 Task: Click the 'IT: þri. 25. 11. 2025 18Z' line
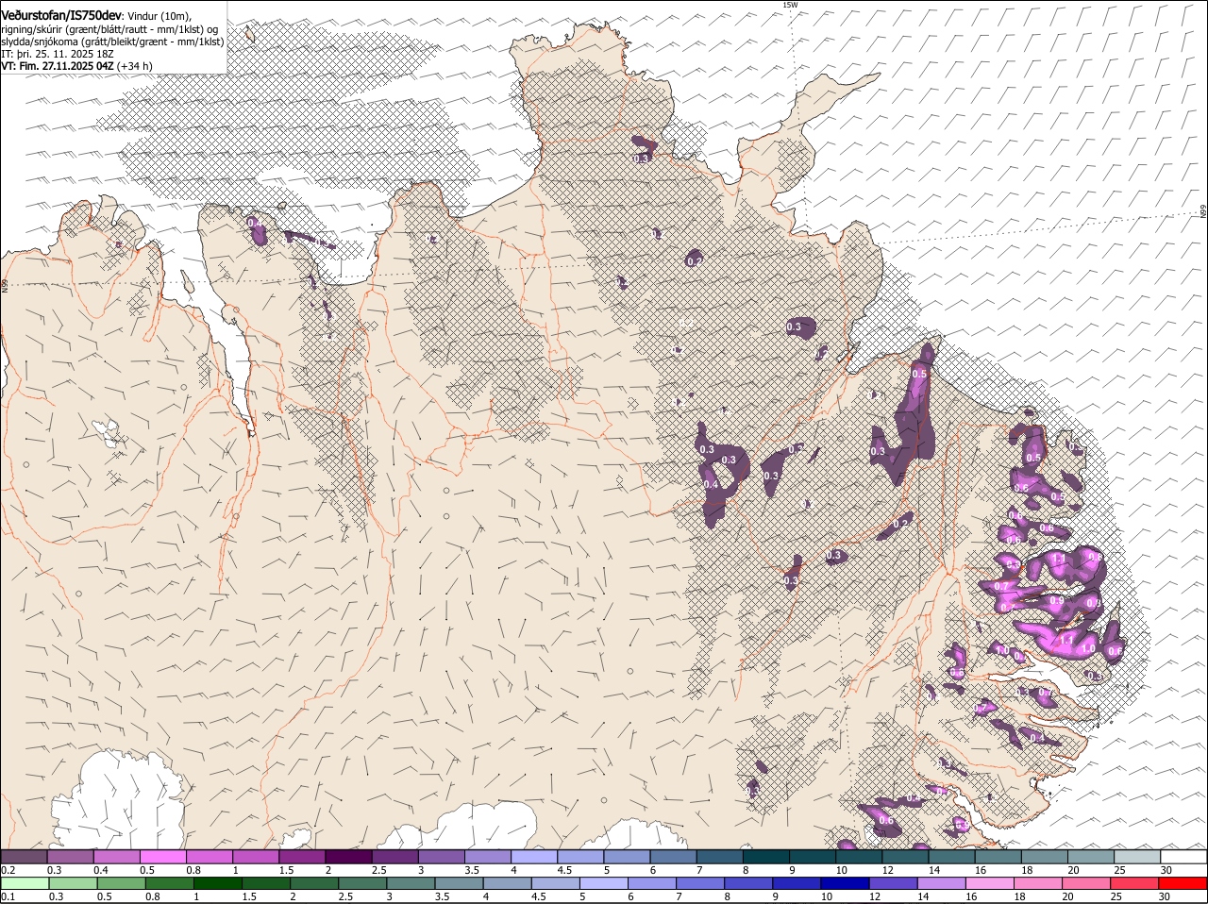pyautogui.click(x=58, y=54)
